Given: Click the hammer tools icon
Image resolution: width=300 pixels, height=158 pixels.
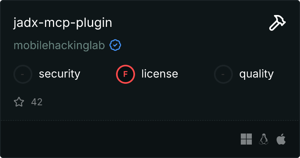Looking at the screenshot, I should (277, 23).
